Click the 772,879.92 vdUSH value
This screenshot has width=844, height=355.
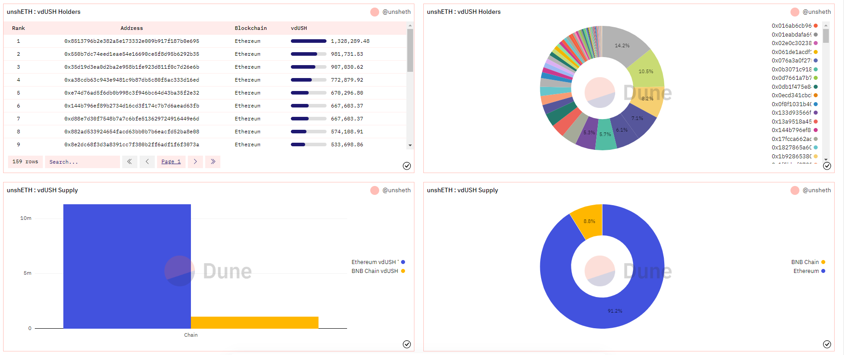(x=347, y=80)
